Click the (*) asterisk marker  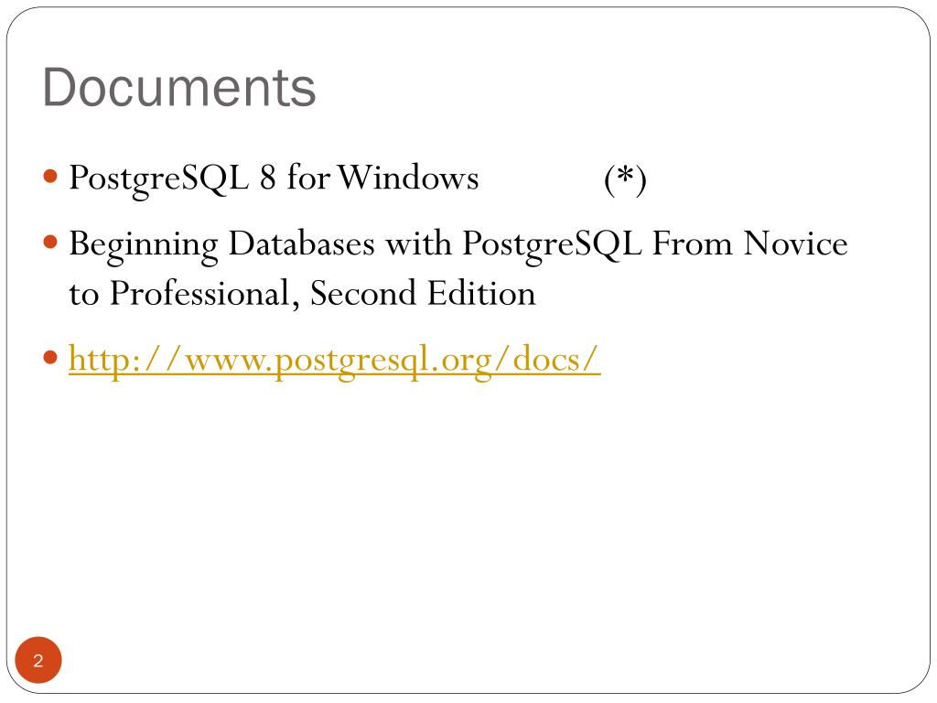coord(625,178)
